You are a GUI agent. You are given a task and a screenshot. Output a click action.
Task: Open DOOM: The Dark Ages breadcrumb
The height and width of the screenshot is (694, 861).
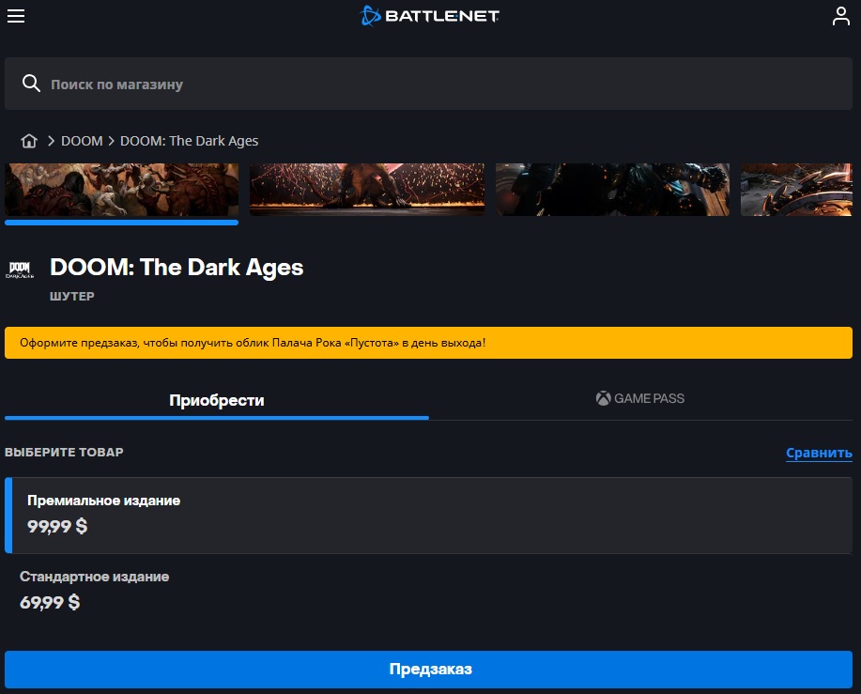(x=189, y=141)
